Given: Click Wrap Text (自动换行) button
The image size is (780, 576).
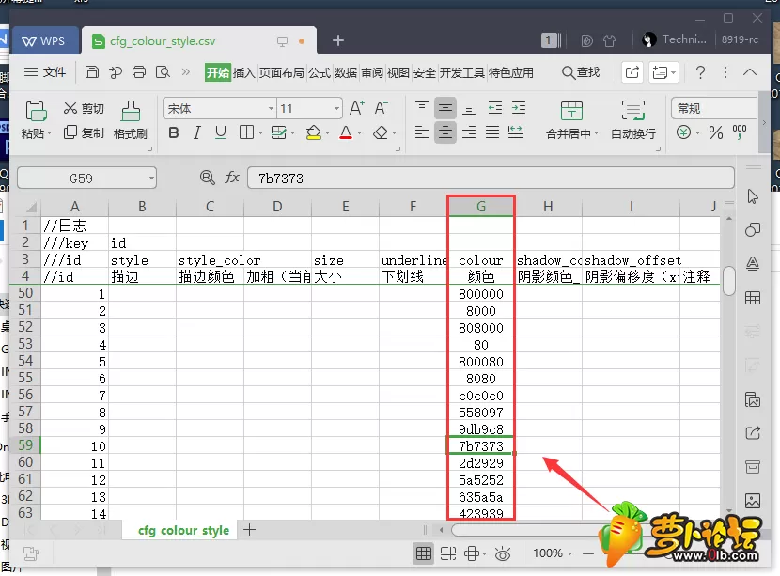Looking at the screenshot, I should coord(632,120).
